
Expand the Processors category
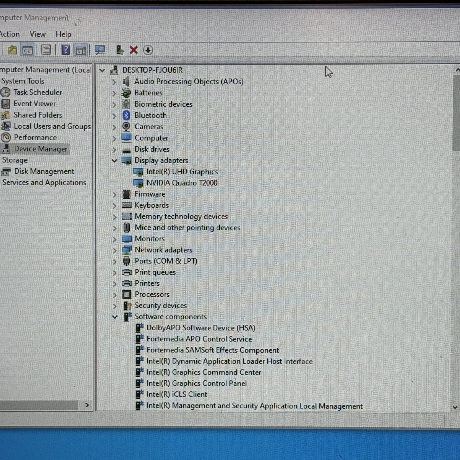pos(114,295)
